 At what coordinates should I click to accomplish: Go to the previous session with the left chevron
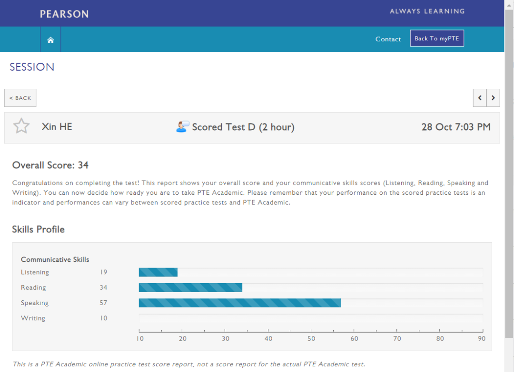(480, 98)
